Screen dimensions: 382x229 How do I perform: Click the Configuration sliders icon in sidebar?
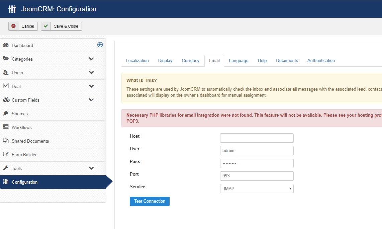coord(5,181)
